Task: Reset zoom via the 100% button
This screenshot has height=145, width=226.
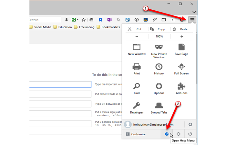Action: [x=159, y=36]
